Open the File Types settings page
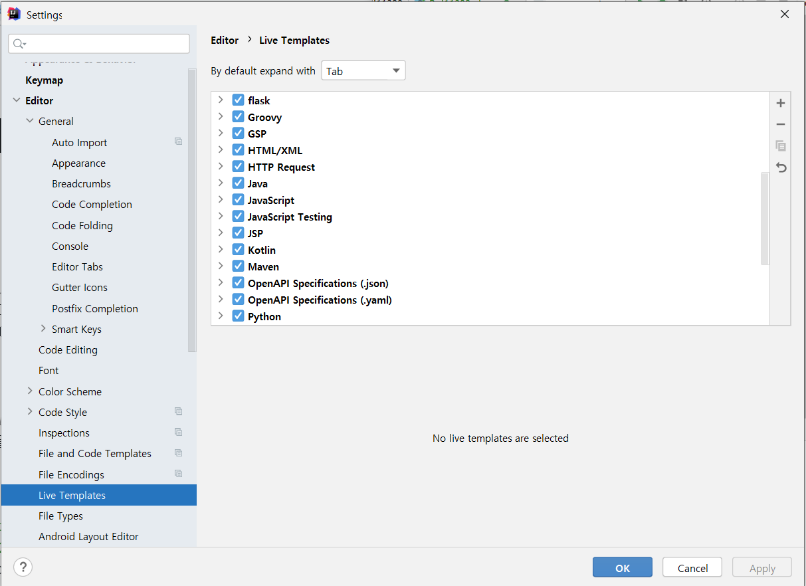Image resolution: width=806 pixels, height=586 pixels. [61, 516]
